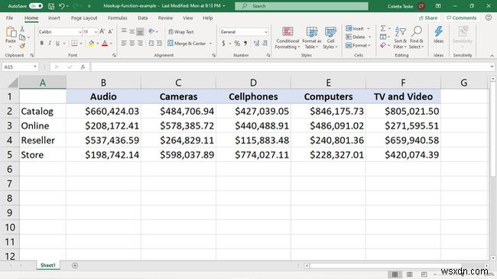Click the Comments button
This screenshot has width=497, height=279.
[462, 18]
